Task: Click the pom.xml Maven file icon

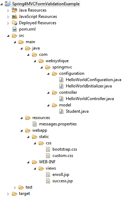Action: (15, 29)
